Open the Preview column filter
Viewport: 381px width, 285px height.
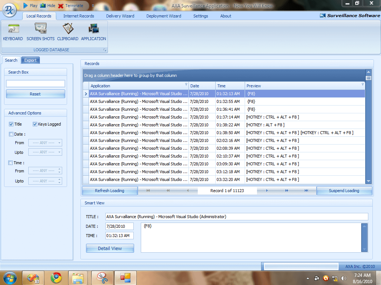[362, 84]
